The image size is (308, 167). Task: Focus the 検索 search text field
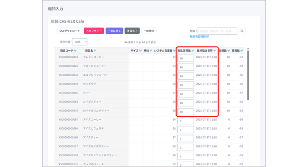click(218, 31)
